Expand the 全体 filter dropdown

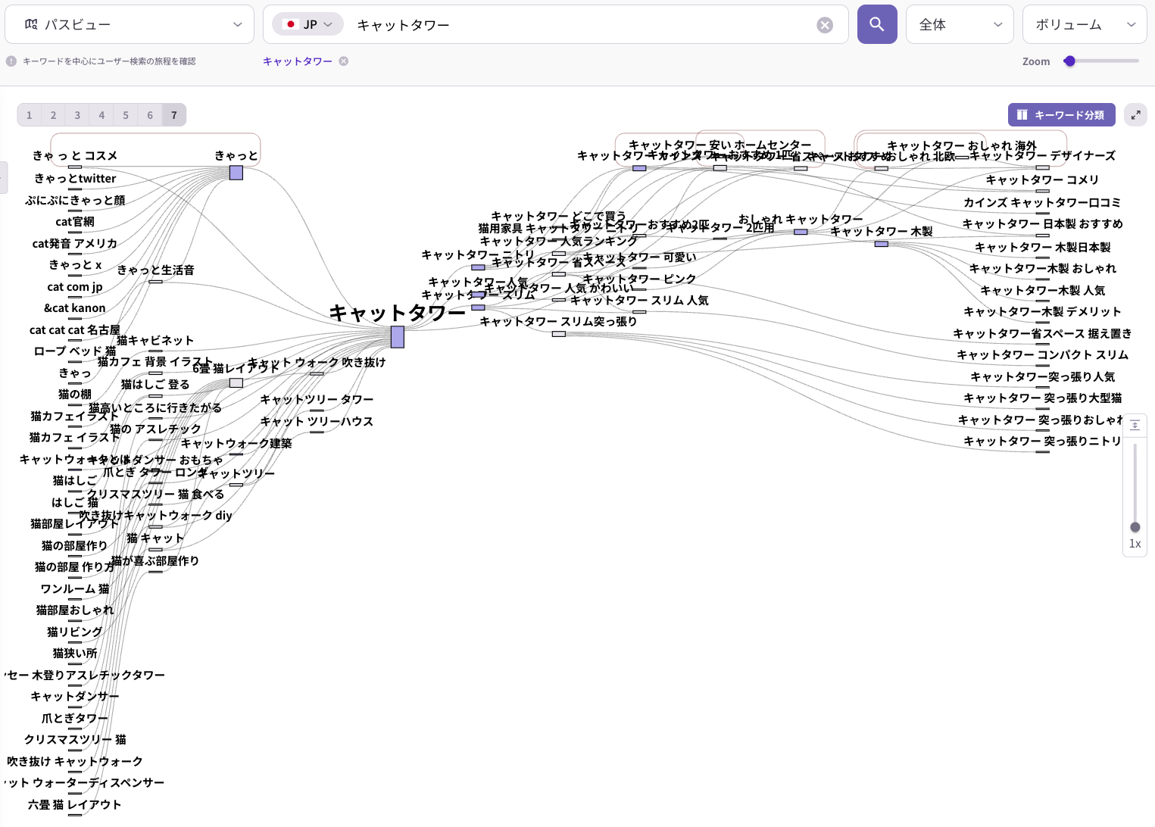[x=959, y=25]
